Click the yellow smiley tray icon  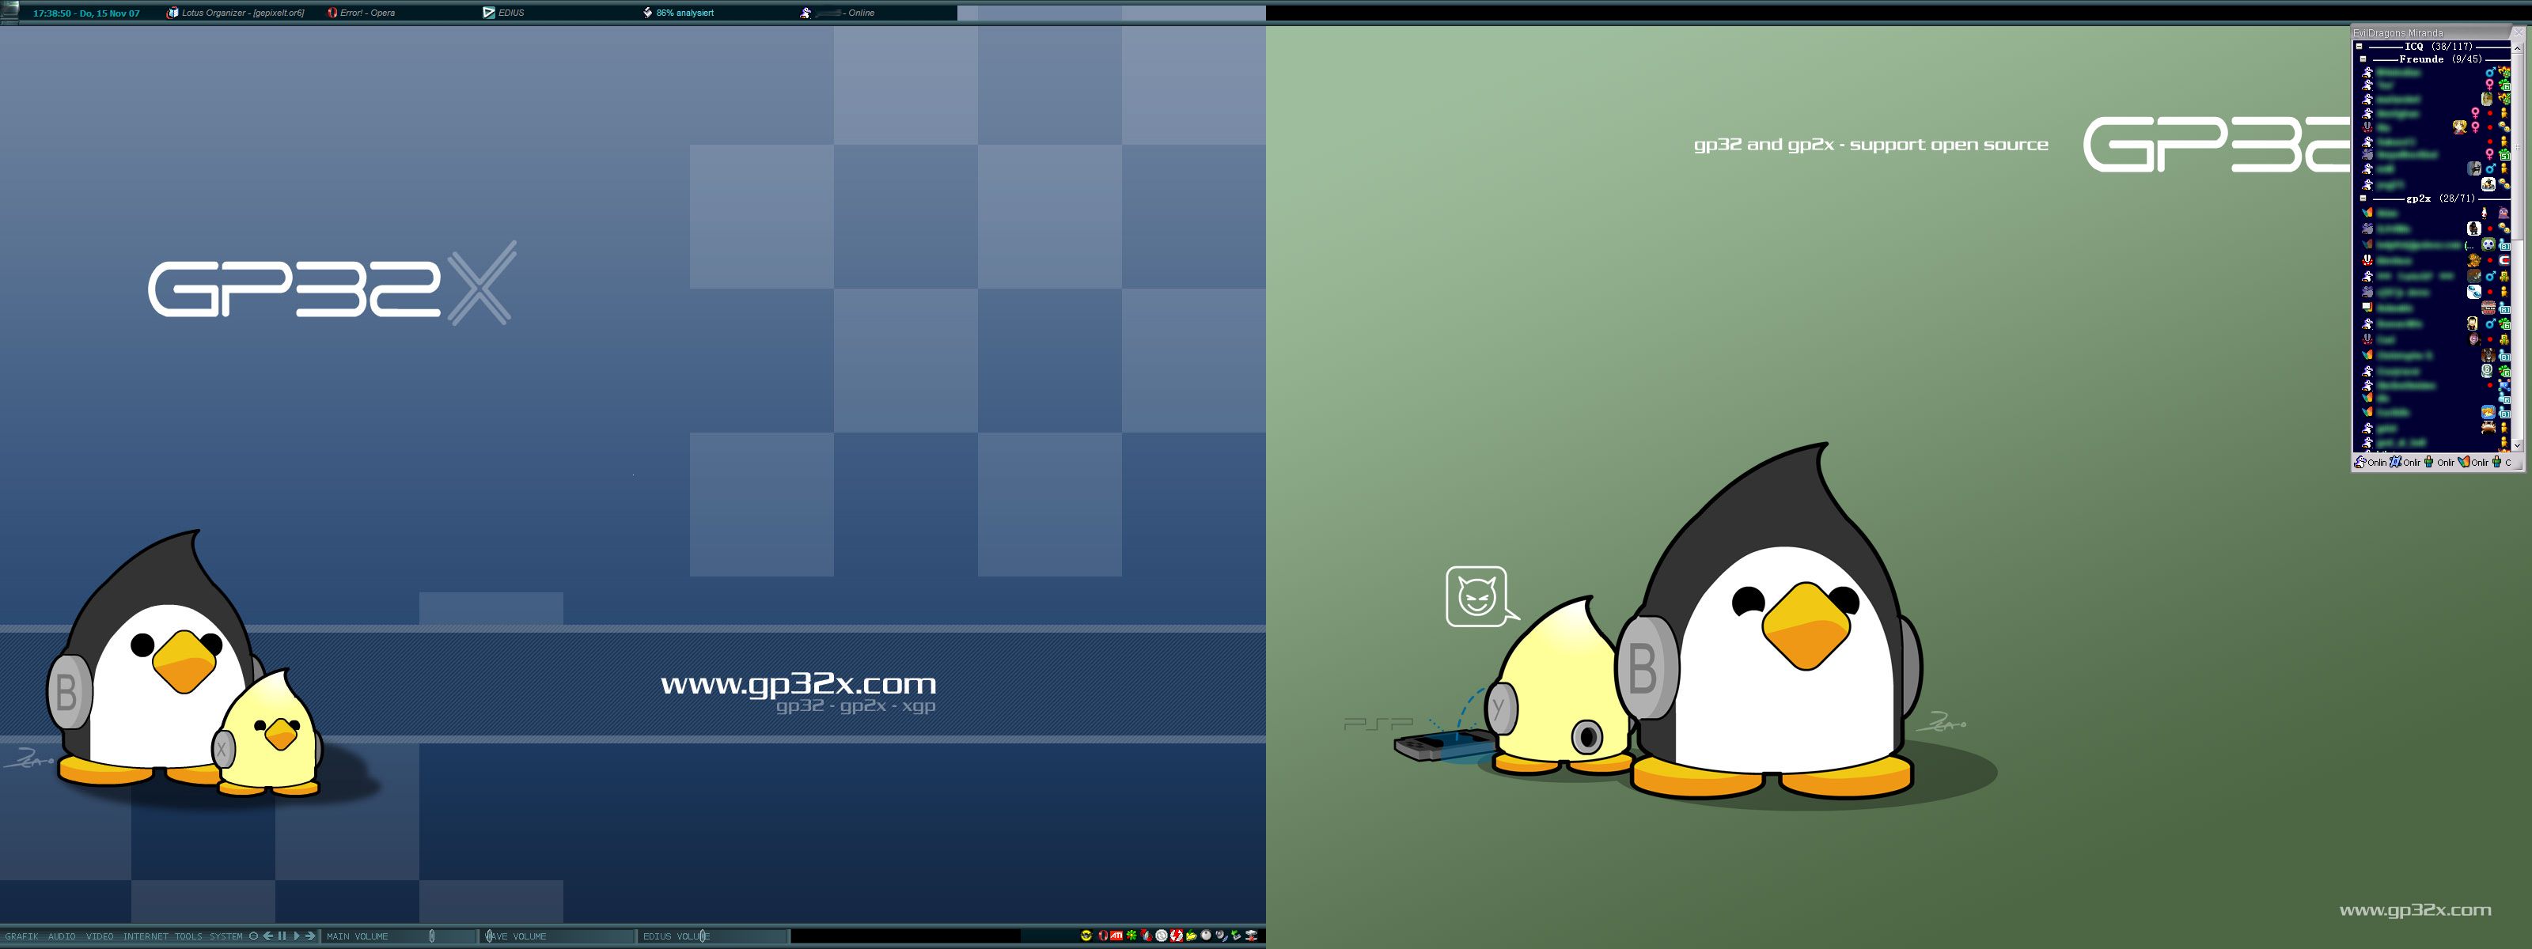tap(1086, 936)
